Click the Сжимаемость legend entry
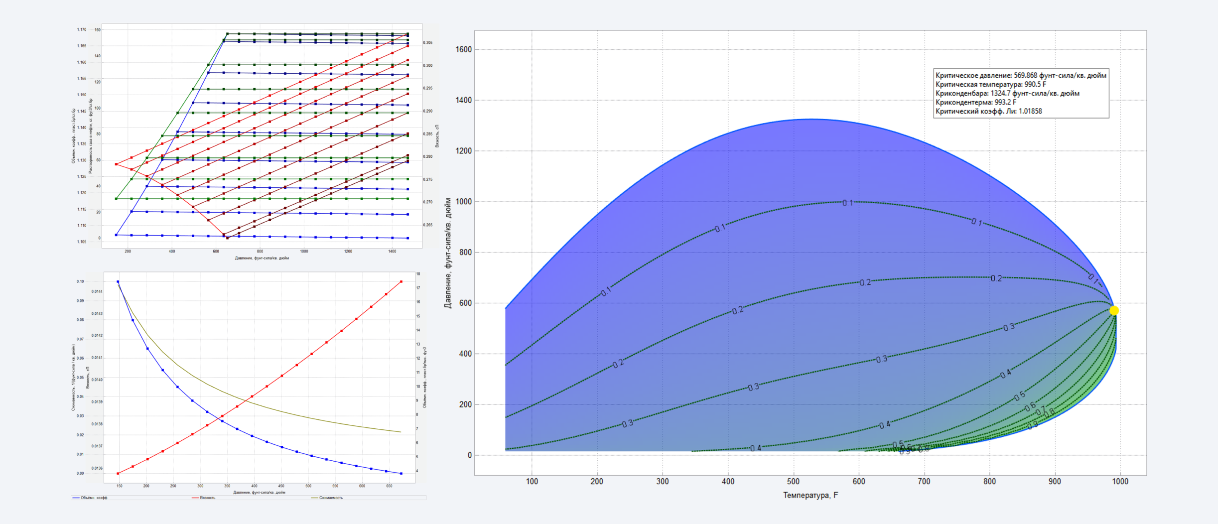Image resolution: width=1218 pixels, height=524 pixels. 327,498
